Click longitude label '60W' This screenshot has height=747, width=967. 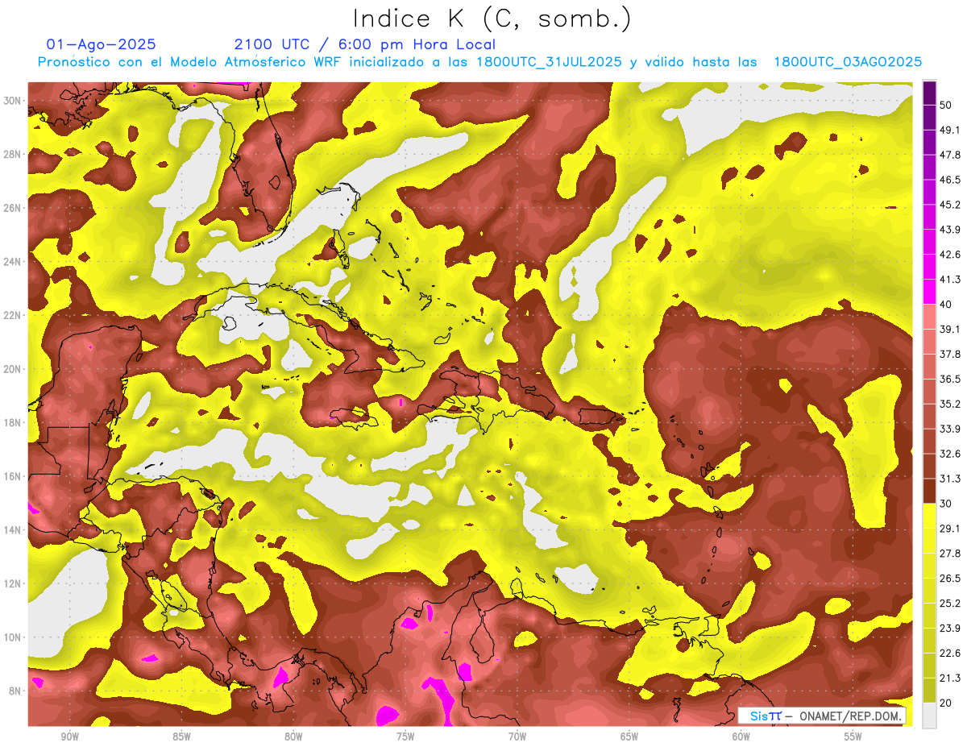[x=741, y=737]
